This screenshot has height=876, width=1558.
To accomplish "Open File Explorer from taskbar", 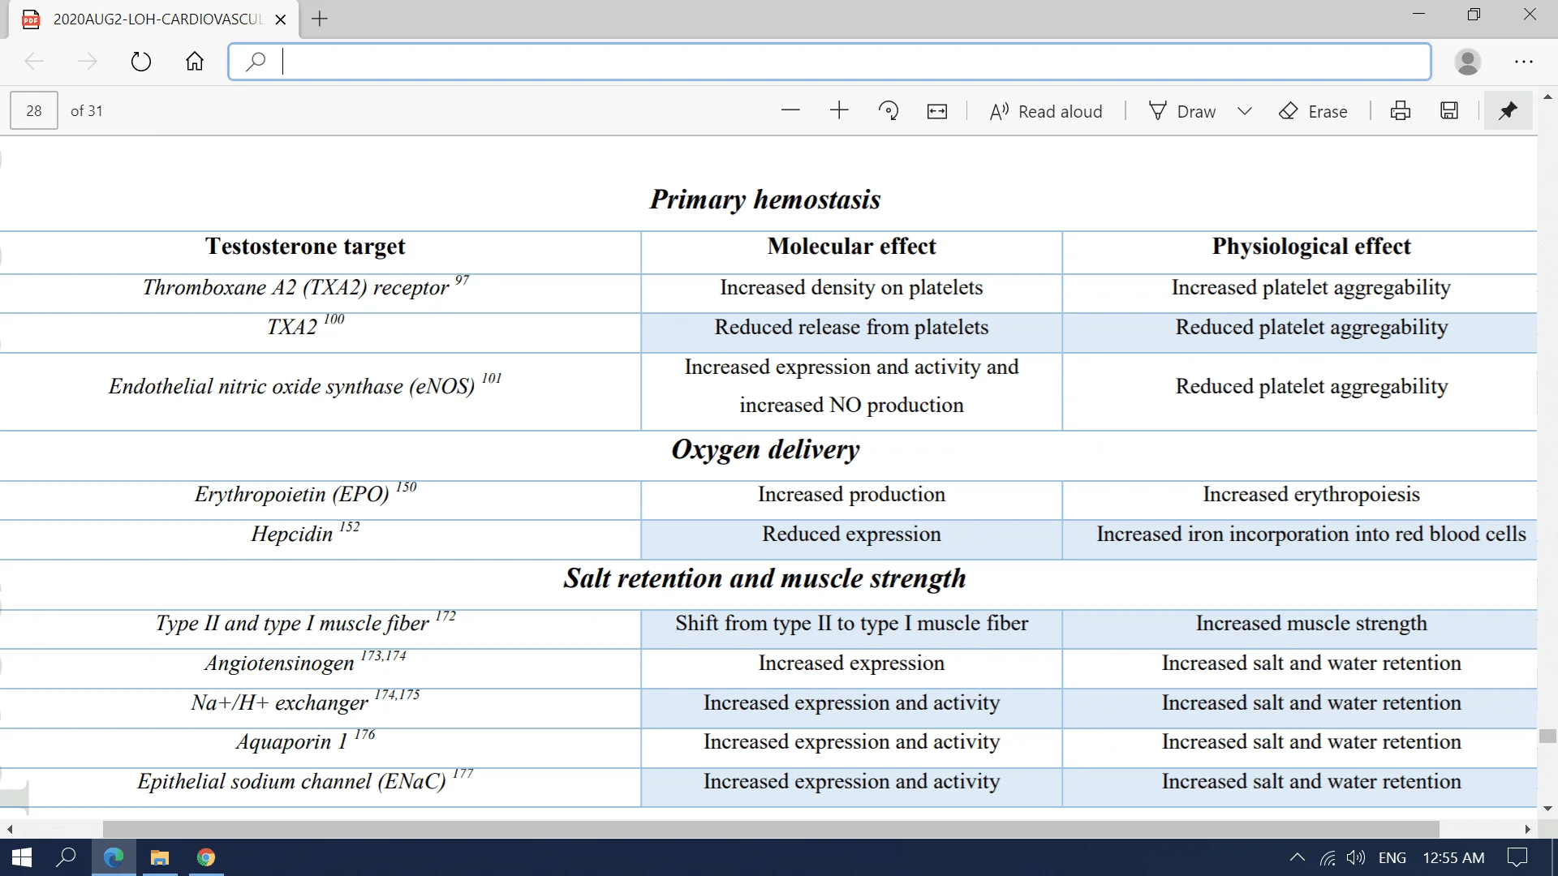I will 160,857.
